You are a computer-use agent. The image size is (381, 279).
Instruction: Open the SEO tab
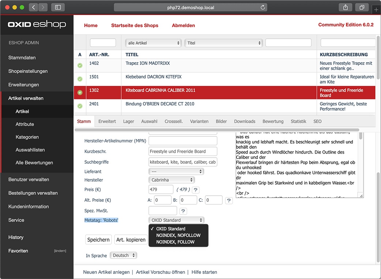[317, 121]
